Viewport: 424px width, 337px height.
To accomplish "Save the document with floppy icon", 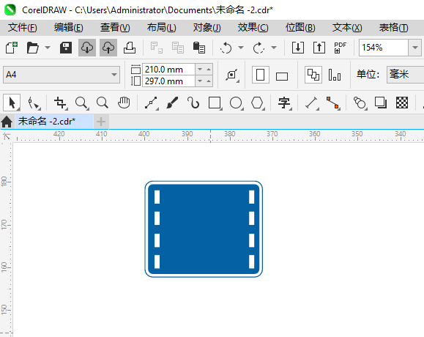I will (66, 48).
